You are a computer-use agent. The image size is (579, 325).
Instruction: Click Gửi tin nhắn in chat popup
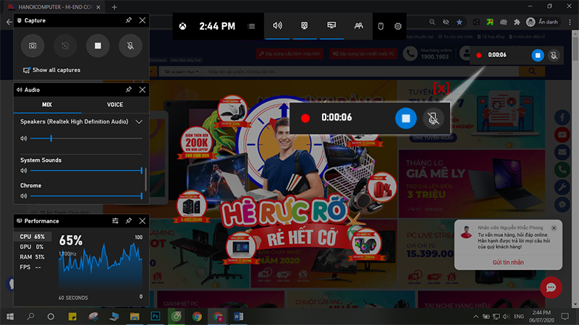(508, 262)
